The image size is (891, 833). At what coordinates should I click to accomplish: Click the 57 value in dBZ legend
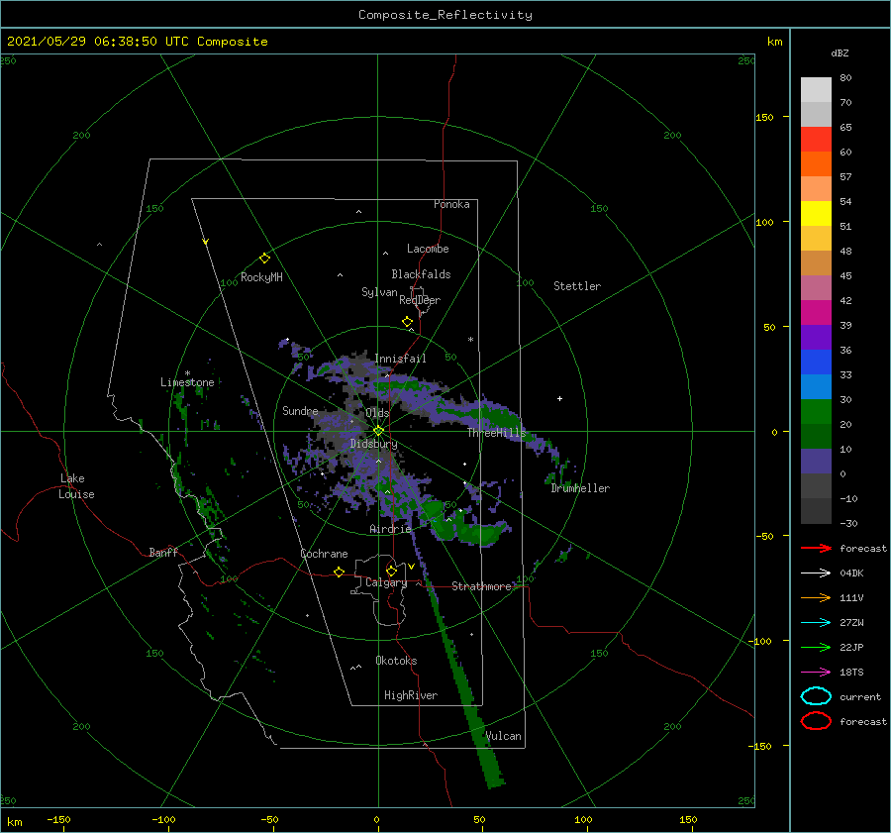coord(845,177)
